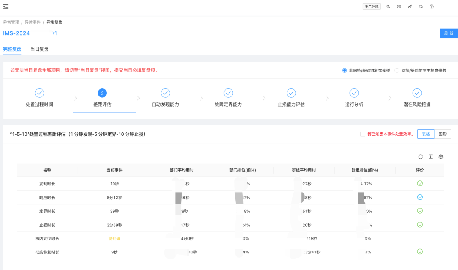The image size is (458, 270).
Task: Click the blue 刷新 button
Action: pos(449,33)
